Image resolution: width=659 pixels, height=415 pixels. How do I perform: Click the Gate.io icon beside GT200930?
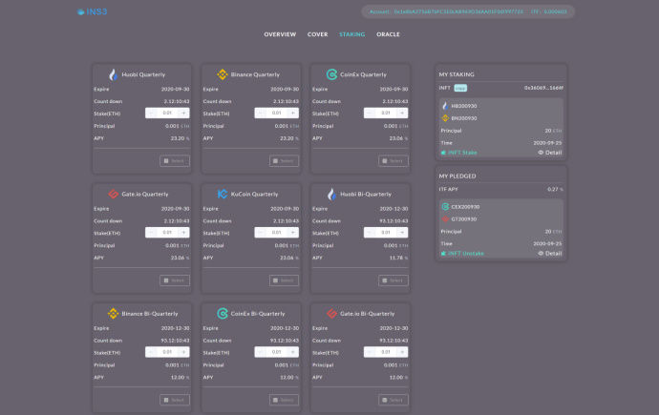445,219
